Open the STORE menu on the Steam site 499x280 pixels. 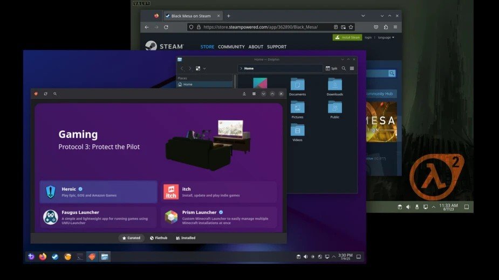click(x=207, y=47)
